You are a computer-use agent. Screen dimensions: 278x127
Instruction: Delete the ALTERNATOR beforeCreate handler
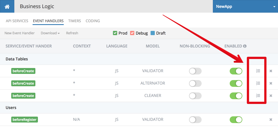tap(271, 83)
